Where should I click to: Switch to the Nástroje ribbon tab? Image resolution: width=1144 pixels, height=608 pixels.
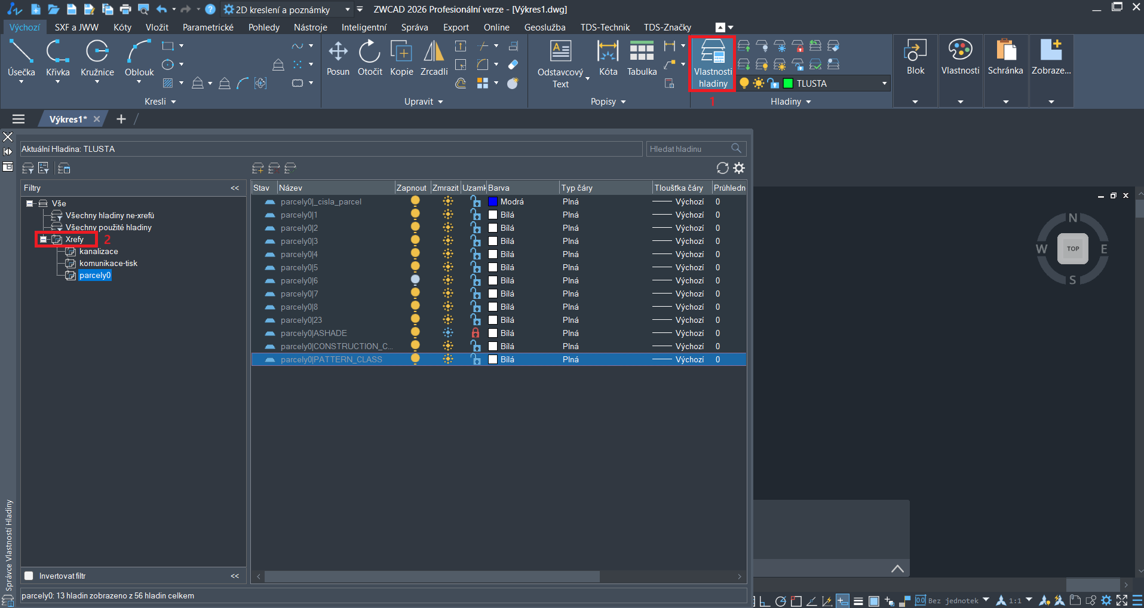point(310,28)
